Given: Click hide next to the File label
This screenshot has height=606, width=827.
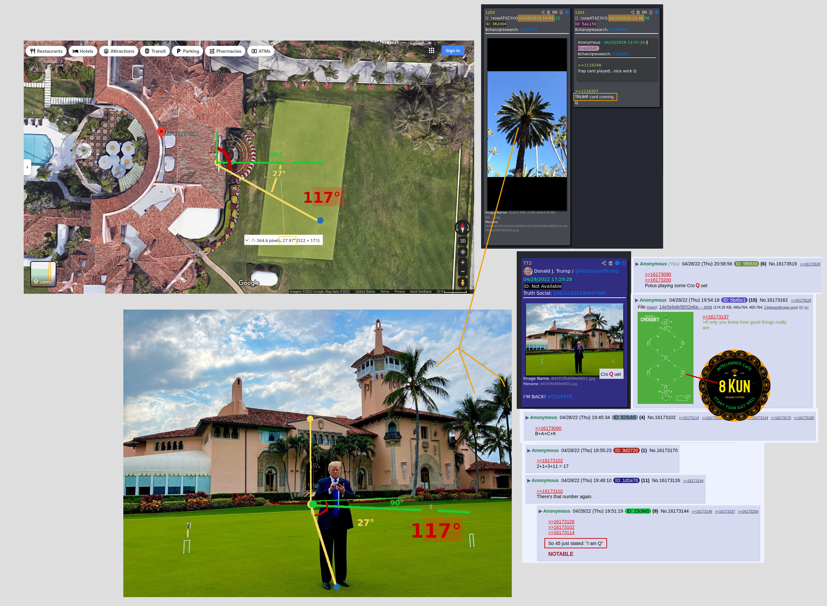Looking at the screenshot, I should [652, 307].
